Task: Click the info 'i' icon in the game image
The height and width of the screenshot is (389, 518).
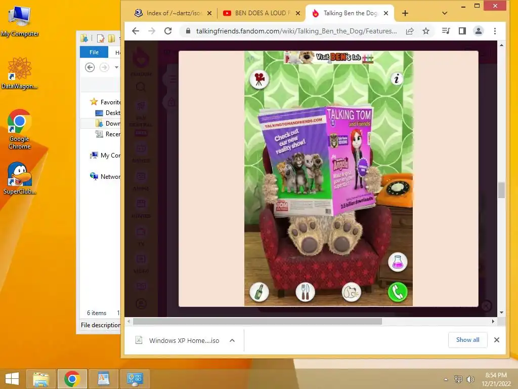Action: [397, 79]
